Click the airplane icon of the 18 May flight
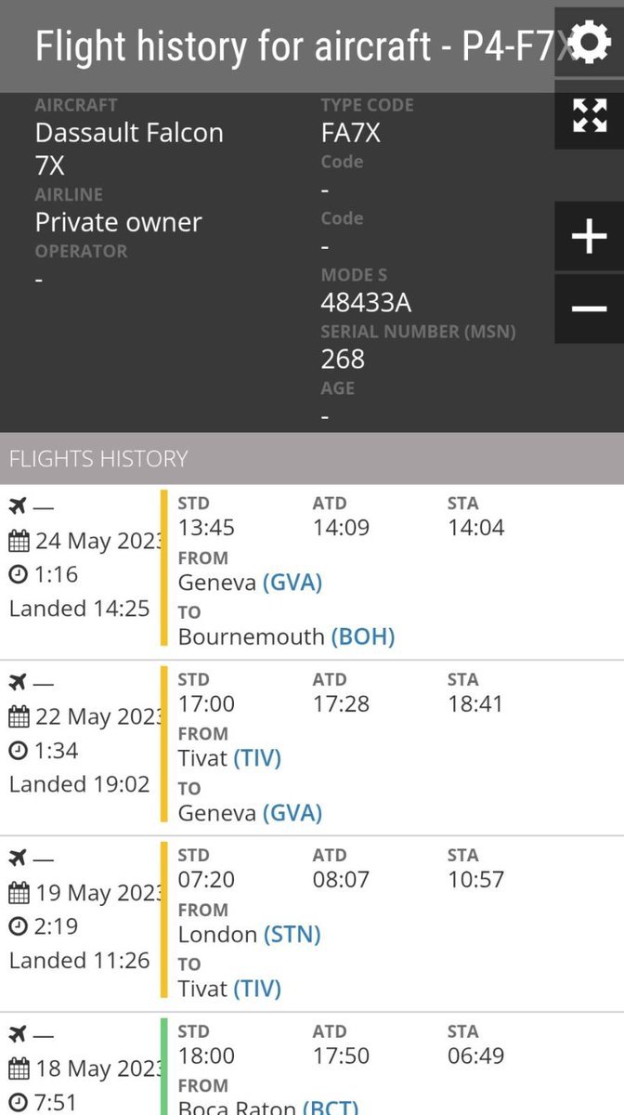The height and width of the screenshot is (1115, 624). tap(18, 1034)
